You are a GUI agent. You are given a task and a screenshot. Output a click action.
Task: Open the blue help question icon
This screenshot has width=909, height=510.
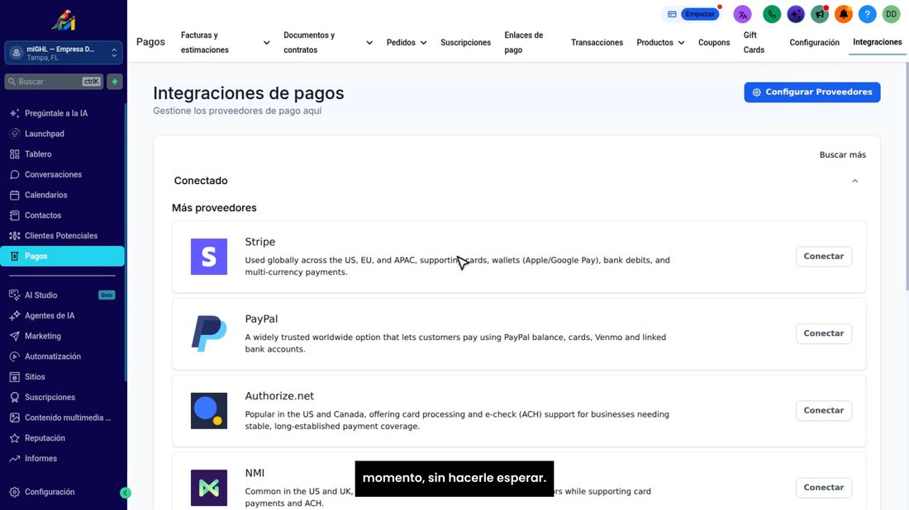tap(867, 14)
